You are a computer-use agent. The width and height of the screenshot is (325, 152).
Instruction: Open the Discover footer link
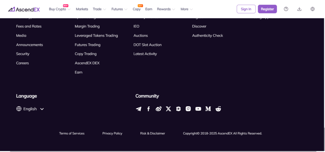pos(199,27)
